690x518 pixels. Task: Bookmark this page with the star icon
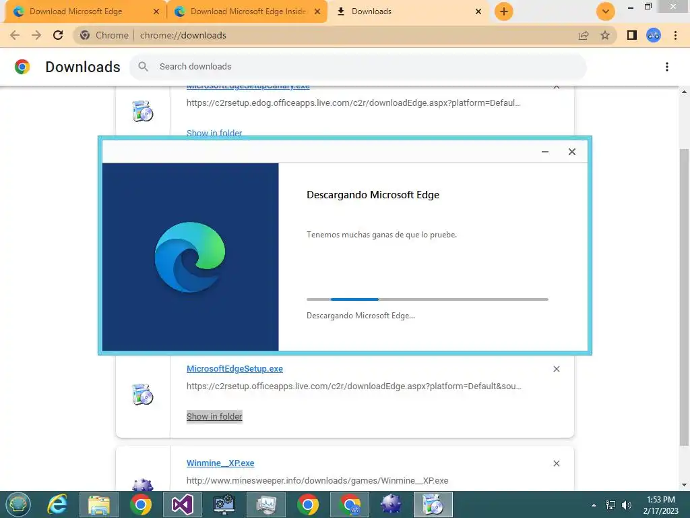point(605,35)
